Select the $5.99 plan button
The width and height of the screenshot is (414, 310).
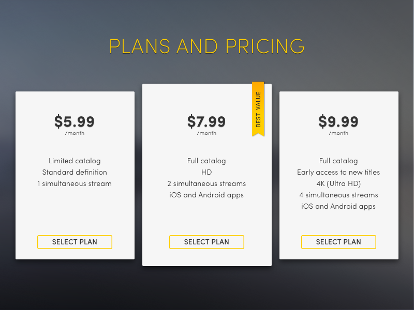pyautogui.click(x=75, y=242)
